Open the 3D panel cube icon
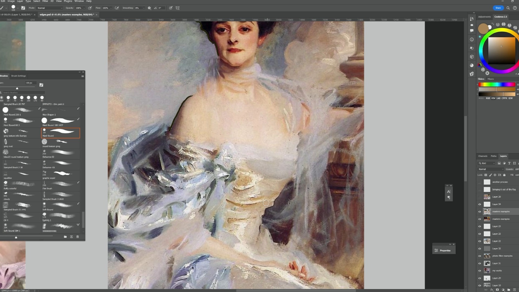 pos(472,57)
